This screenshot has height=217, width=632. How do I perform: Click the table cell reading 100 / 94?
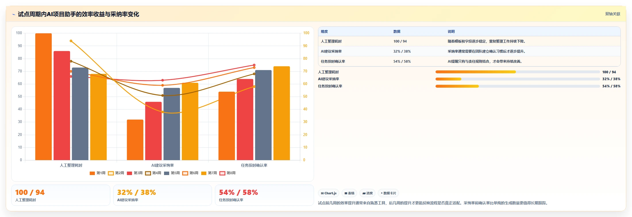click(x=400, y=41)
